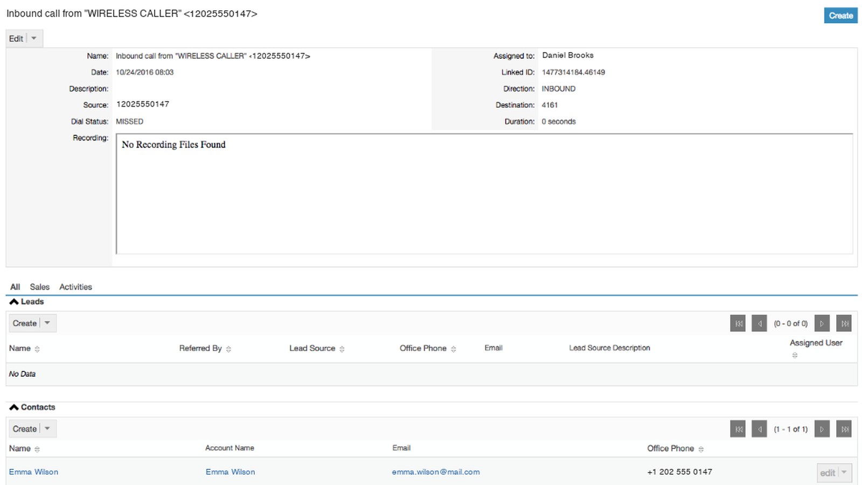Image resolution: width=862 pixels, height=485 pixels.
Task: Click Source number 12025550147
Action: [143, 104]
